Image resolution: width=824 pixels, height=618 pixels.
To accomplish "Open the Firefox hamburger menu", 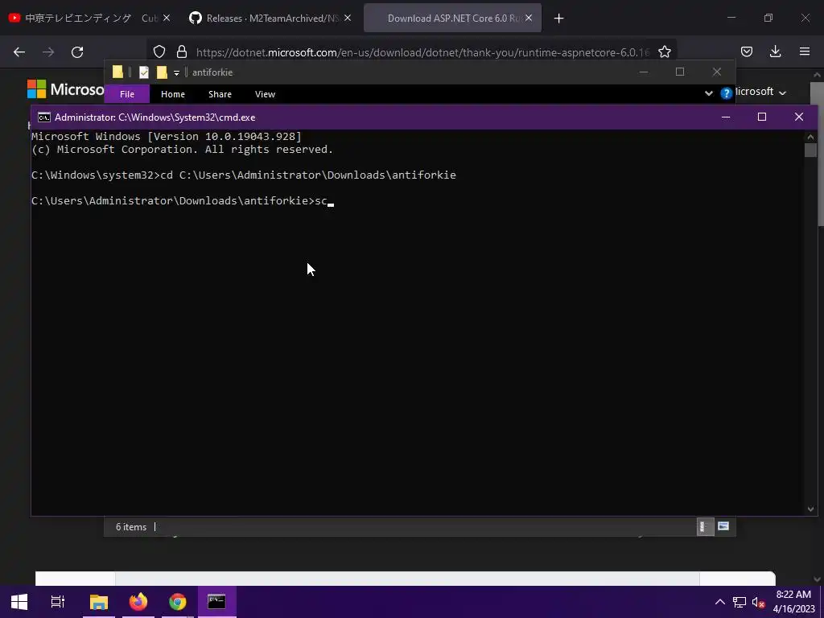I will point(805,51).
